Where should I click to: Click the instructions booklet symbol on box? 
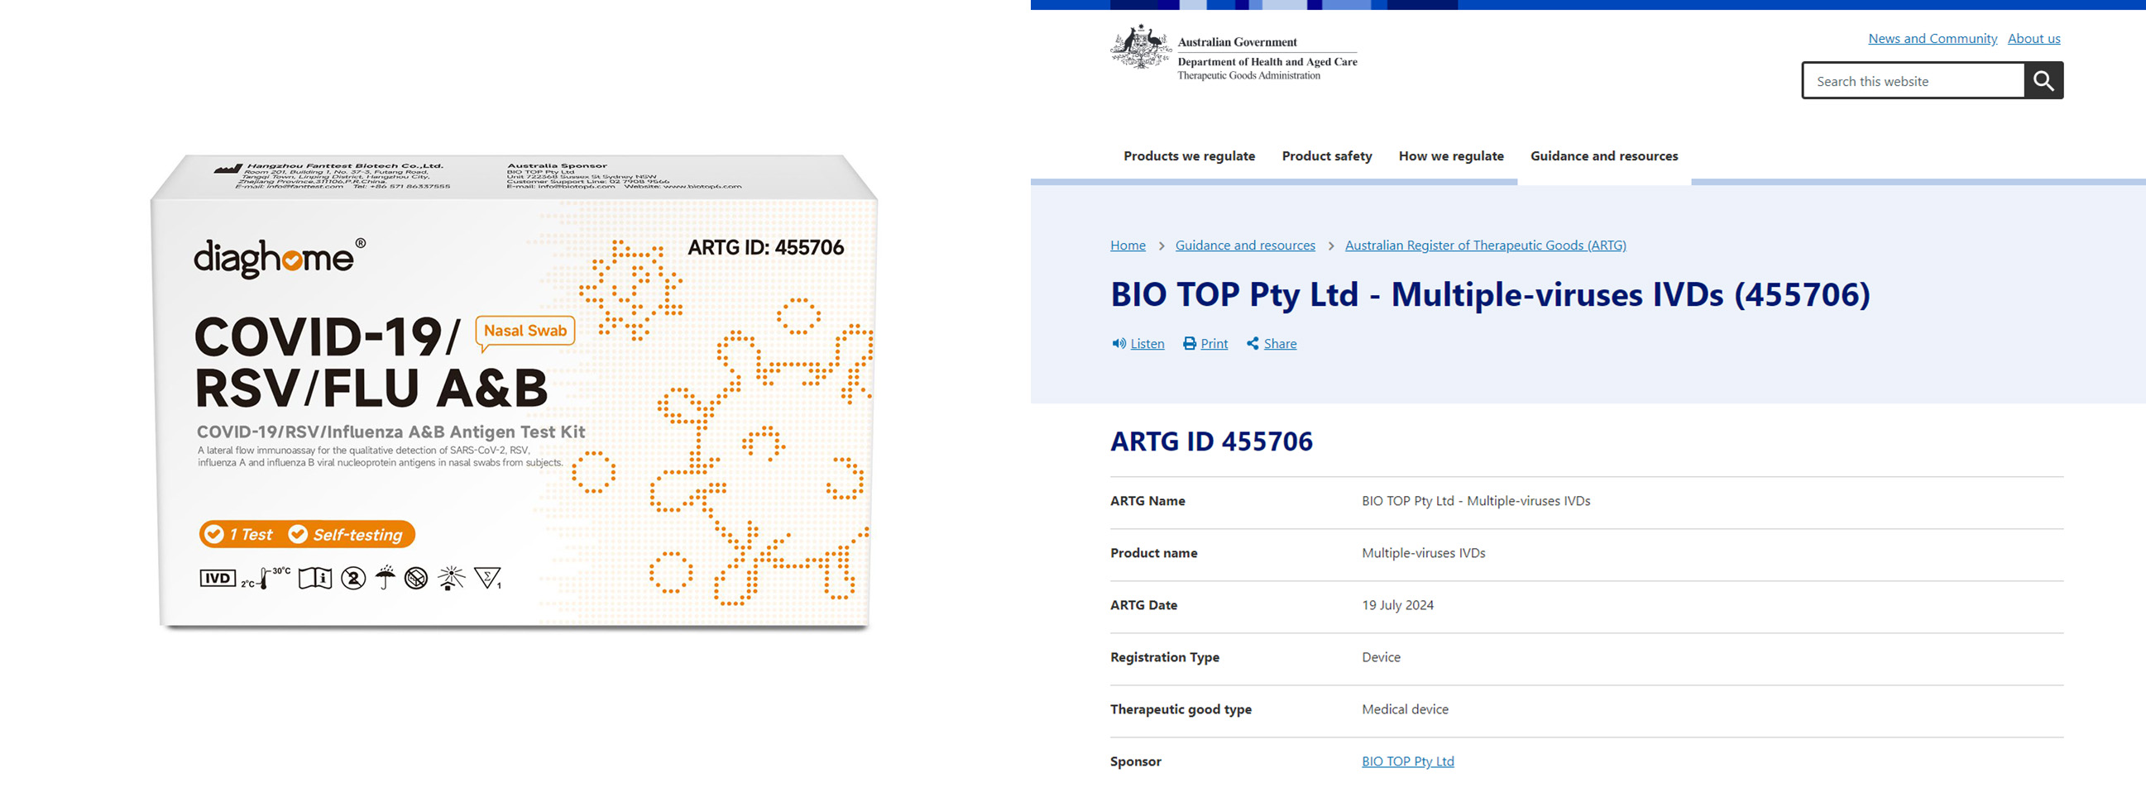[x=315, y=578]
